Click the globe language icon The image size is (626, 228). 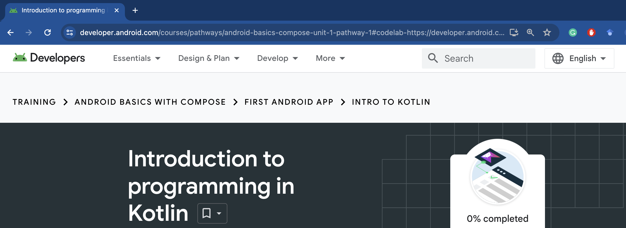[x=558, y=58]
